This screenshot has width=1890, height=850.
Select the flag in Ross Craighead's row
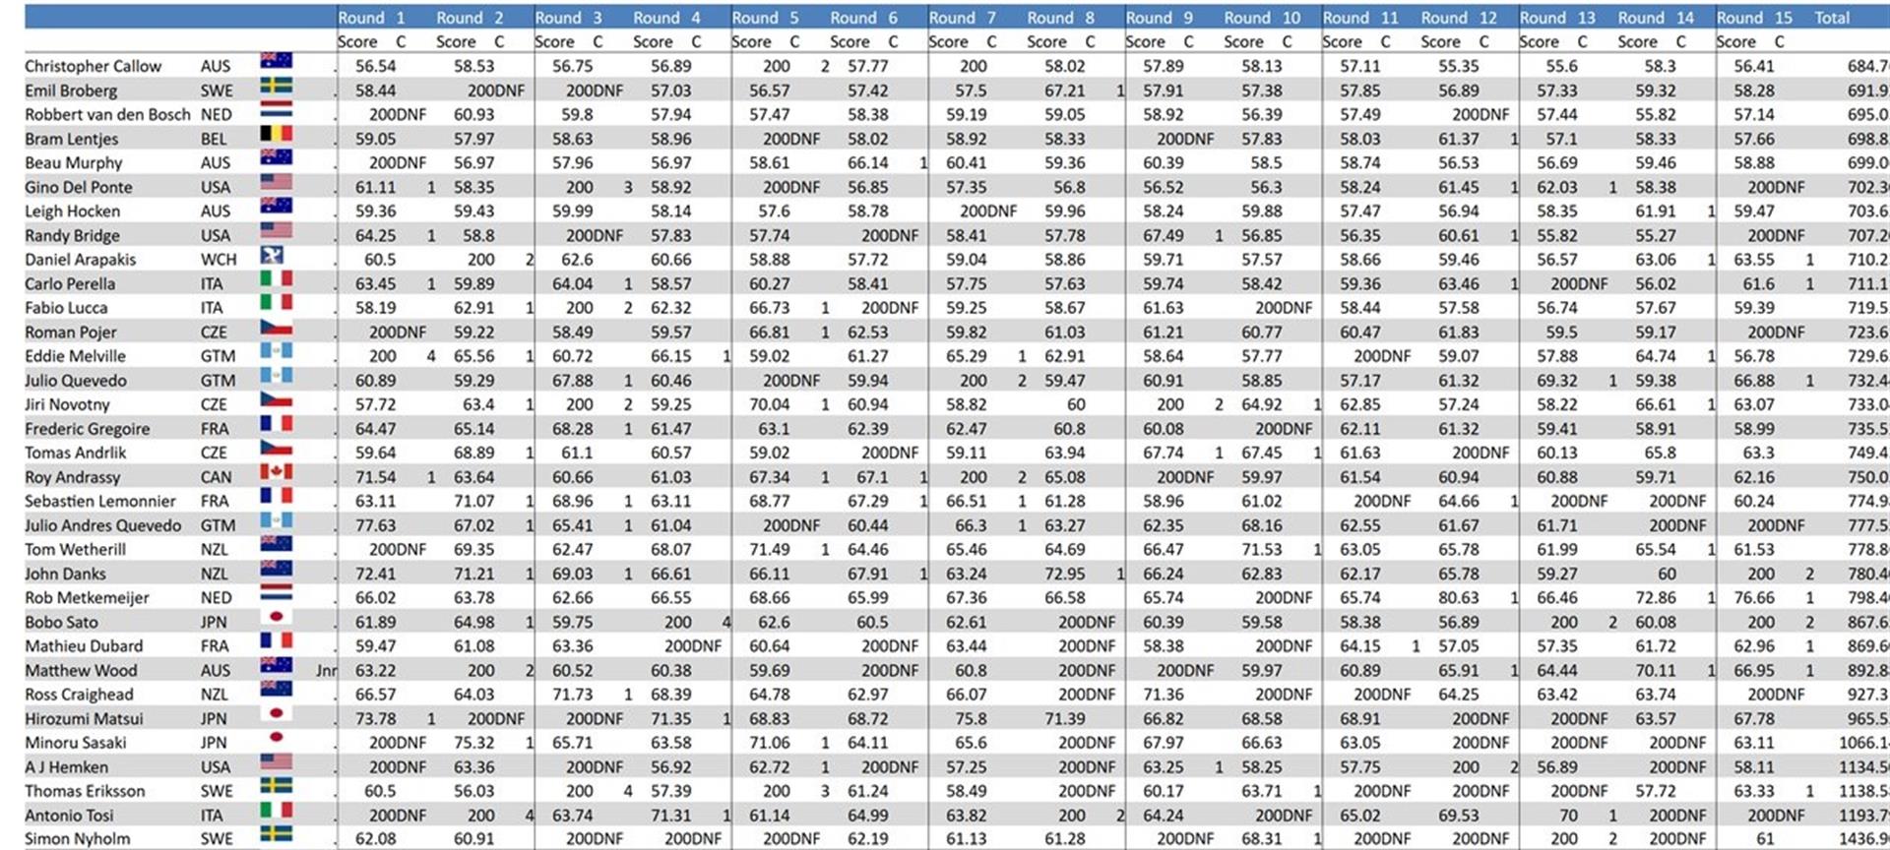(276, 689)
